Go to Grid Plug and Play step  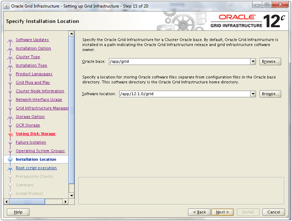[x=33, y=83]
